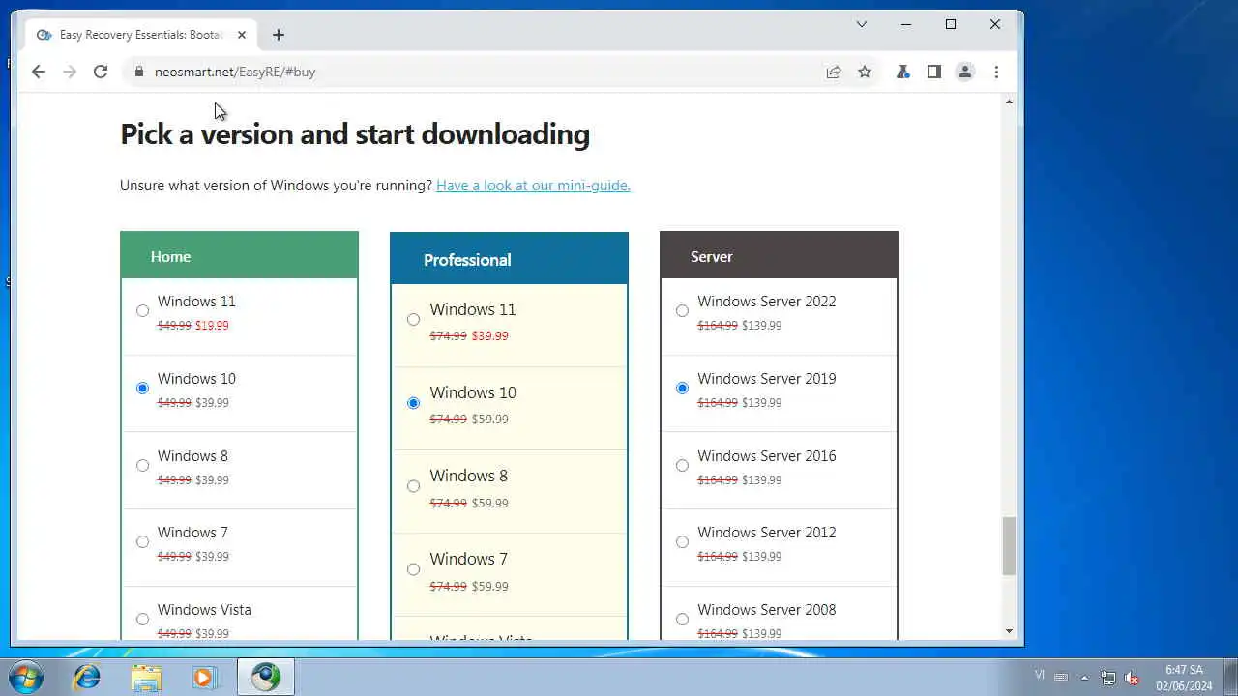
Task: Choose the Windows Server 2022 radio button
Action: pyautogui.click(x=683, y=310)
